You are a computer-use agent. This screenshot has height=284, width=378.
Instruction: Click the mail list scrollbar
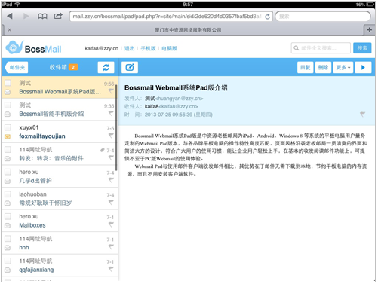116,127
